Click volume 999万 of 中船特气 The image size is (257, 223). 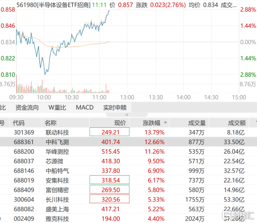pyautogui.click(x=196, y=171)
